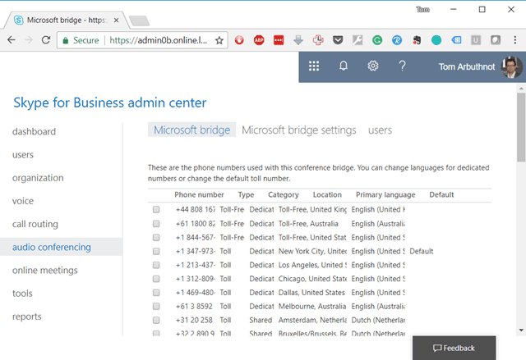526x360 pixels.
Task: Click the AdBlock Plus extension icon
Action: (x=259, y=40)
